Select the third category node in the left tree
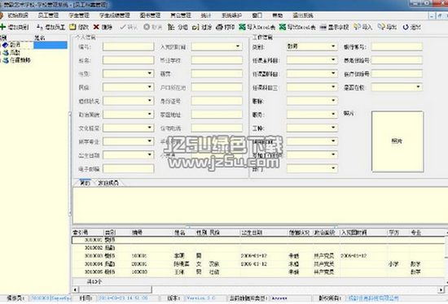Image resolution: width=448 pixels, height=304 pixels. [x=20, y=60]
